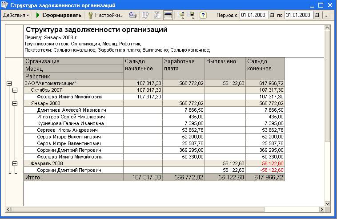Click the horizontal scrollbar thumb
This screenshot has width=337, height=219.
(138, 209)
